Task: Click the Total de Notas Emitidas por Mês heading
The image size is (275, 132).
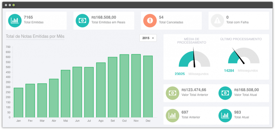Action: [x=35, y=36]
